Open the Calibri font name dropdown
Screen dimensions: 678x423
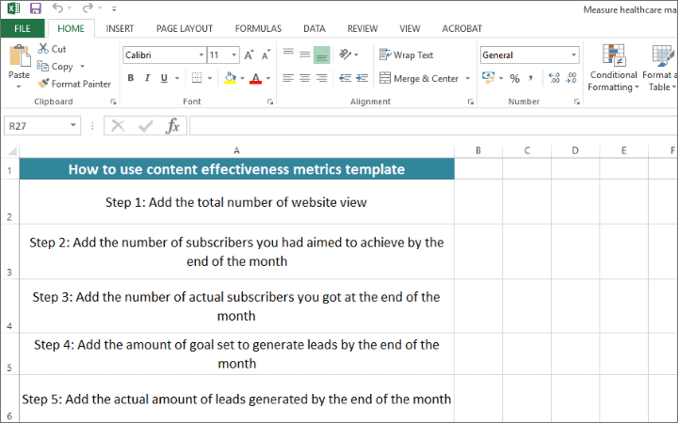click(197, 55)
